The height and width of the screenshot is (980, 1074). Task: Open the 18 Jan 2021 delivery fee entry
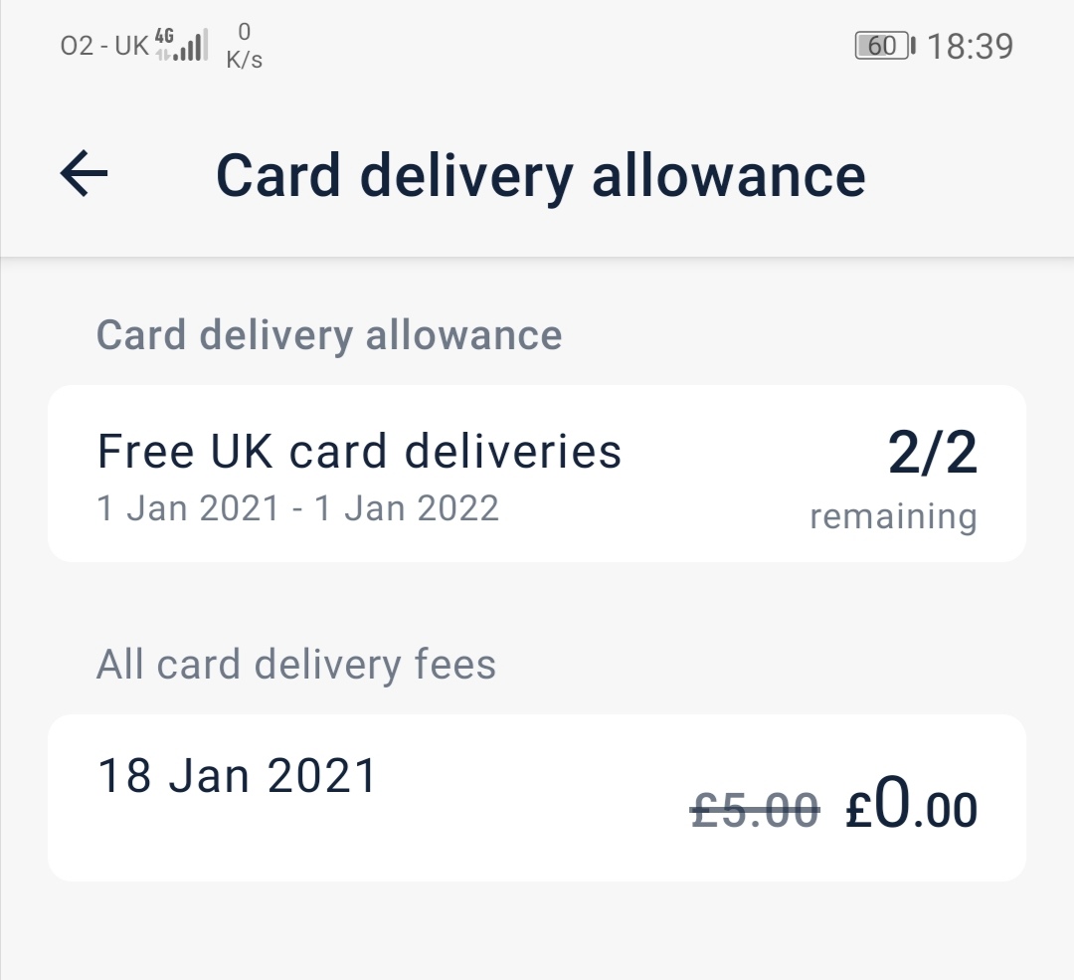pos(537,798)
